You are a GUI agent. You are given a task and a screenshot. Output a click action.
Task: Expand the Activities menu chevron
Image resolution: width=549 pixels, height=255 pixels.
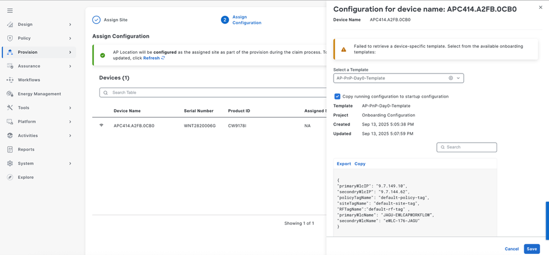70,135
